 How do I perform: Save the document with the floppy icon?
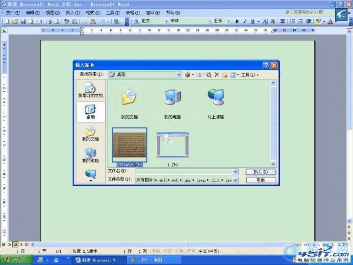click(x=23, y=22)
